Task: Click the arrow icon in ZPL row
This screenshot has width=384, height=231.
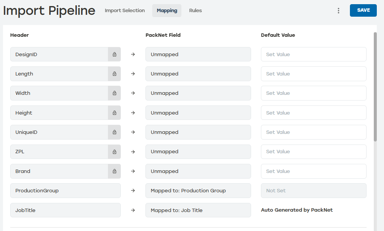Action: point(133,152)
